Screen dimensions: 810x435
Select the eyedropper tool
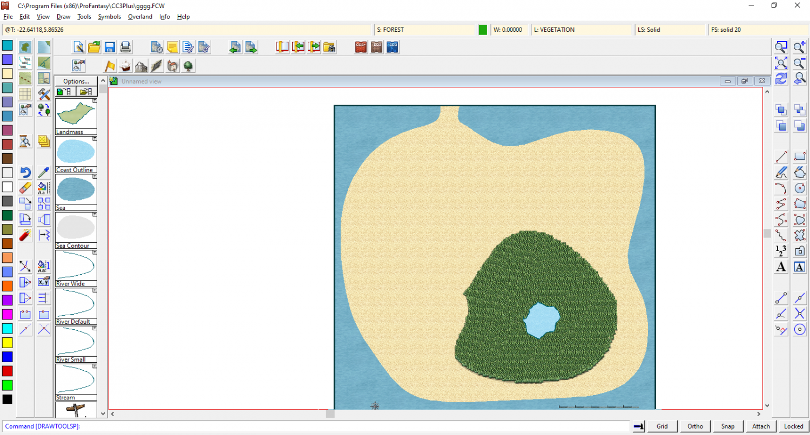(x=44, y=173)
